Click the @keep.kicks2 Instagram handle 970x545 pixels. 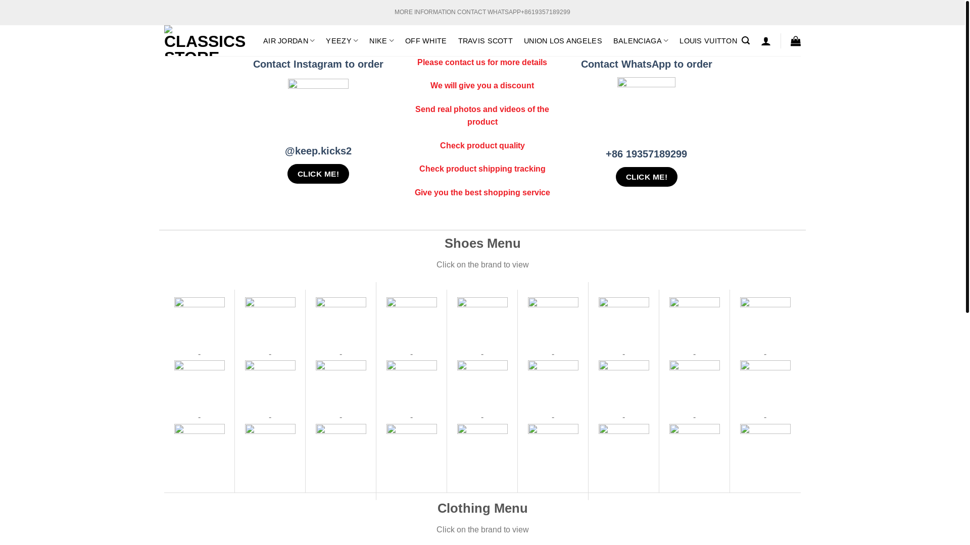click(318, 151)
